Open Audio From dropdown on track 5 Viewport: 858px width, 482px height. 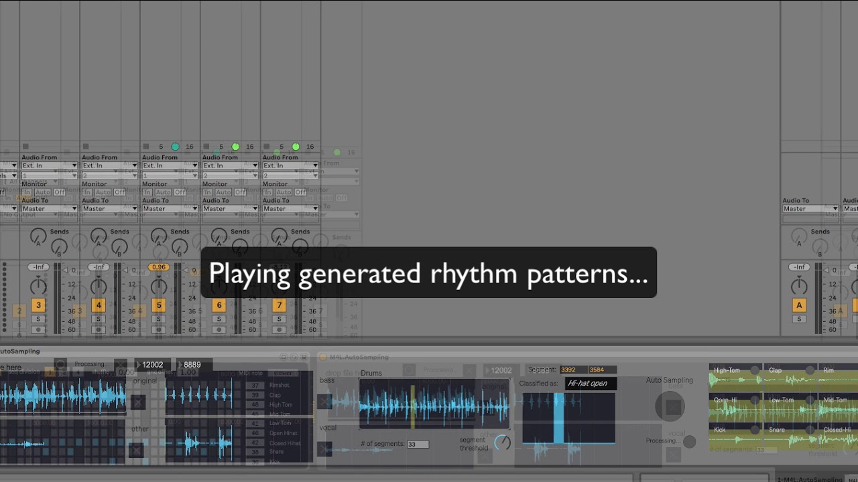(170, 165)
